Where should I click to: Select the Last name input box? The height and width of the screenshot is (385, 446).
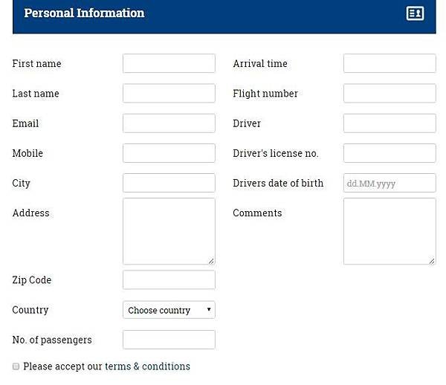click(x=169, y=93)
